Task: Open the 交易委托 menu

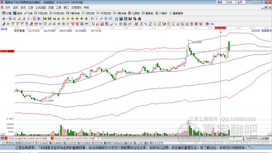Action: pyautogui.click(x=76, y=7)
